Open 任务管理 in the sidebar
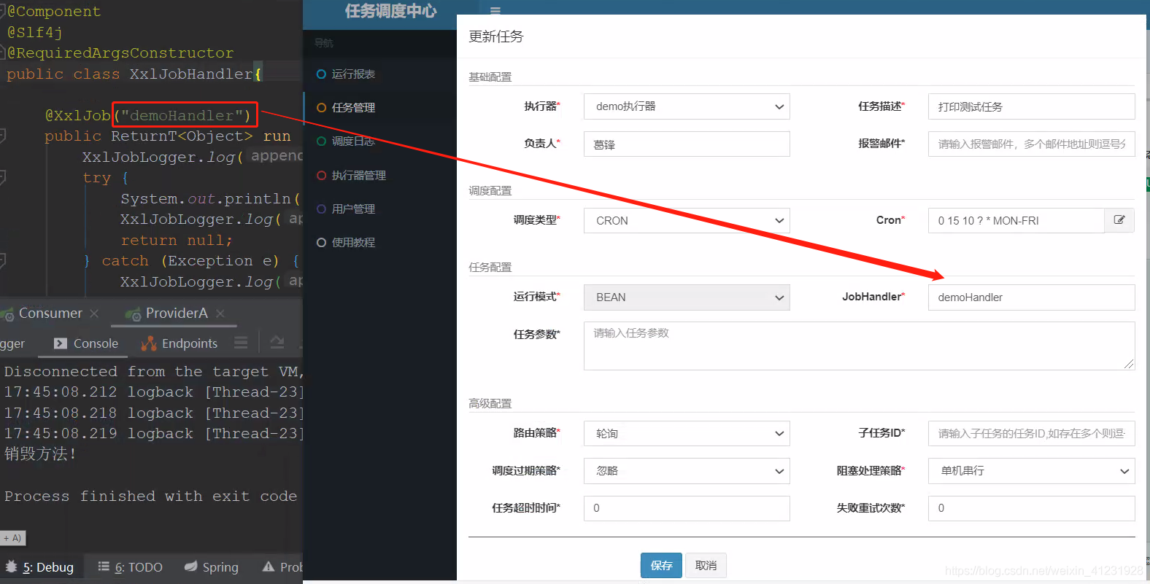The height and width of the screenshot is (584, 1150). pos(353,108)
